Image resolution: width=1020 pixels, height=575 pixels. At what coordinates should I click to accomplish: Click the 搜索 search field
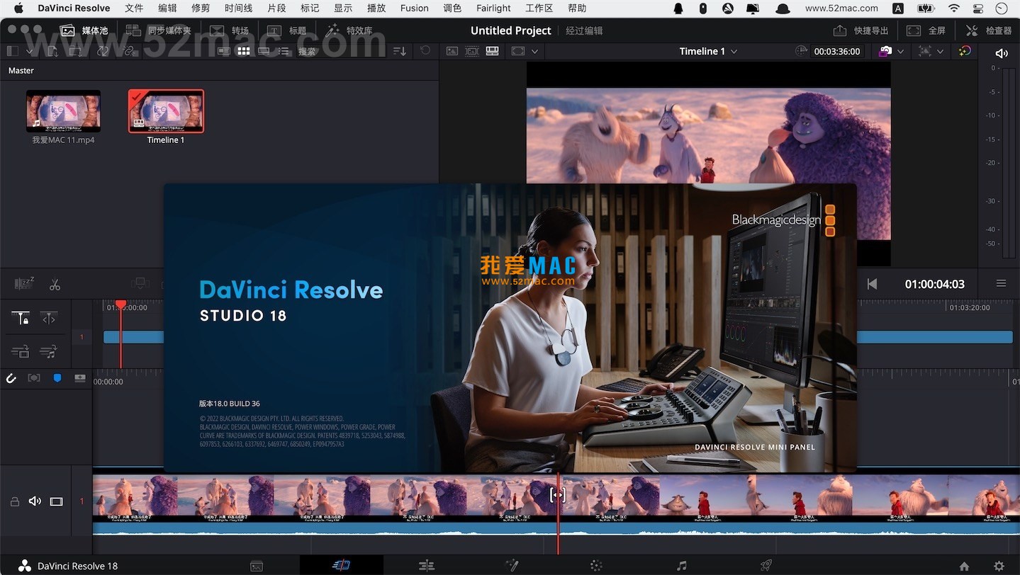[x=340, y=51]
